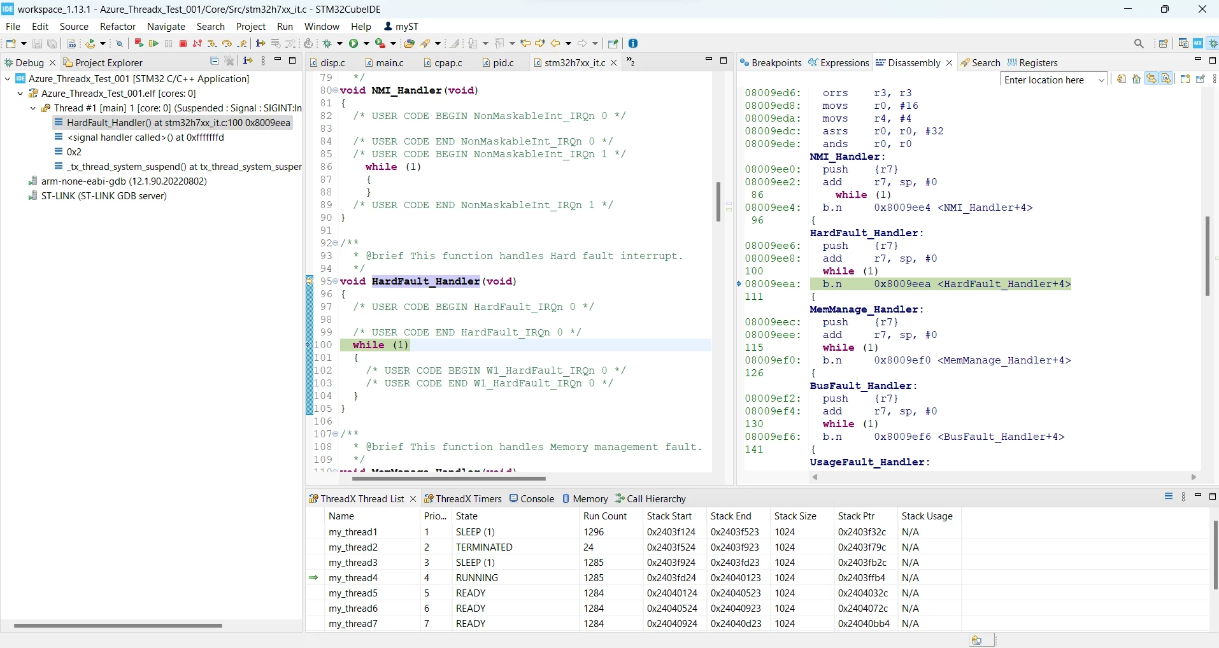Toggle column layout icon in ThreadX Thread List

[1169, 497]
